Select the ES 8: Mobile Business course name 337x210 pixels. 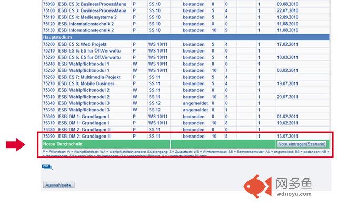92,83
